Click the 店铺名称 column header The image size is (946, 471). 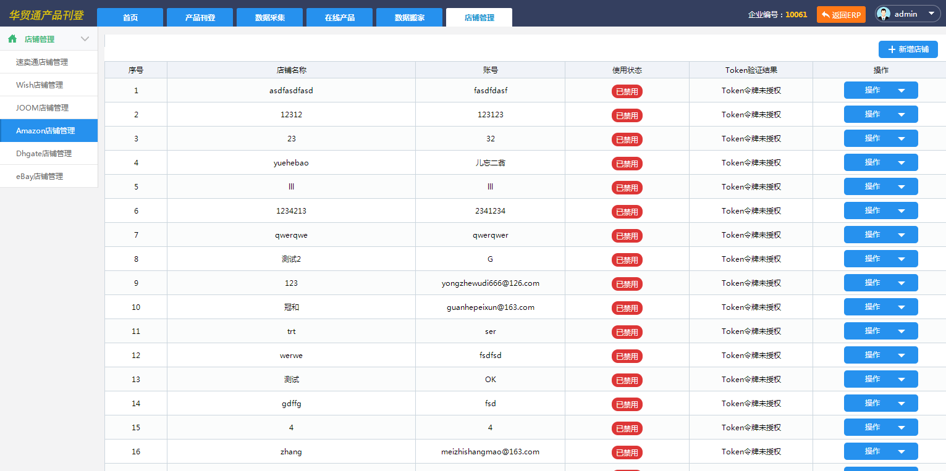click(291, 70)
